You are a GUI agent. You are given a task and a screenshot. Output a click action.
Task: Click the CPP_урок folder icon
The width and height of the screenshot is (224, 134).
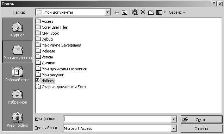(x=38, y=33)
